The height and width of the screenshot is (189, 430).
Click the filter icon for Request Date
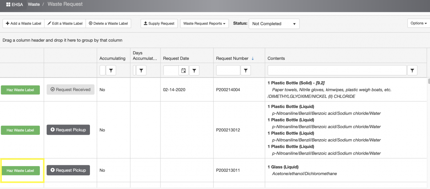[x=194, y=71]
